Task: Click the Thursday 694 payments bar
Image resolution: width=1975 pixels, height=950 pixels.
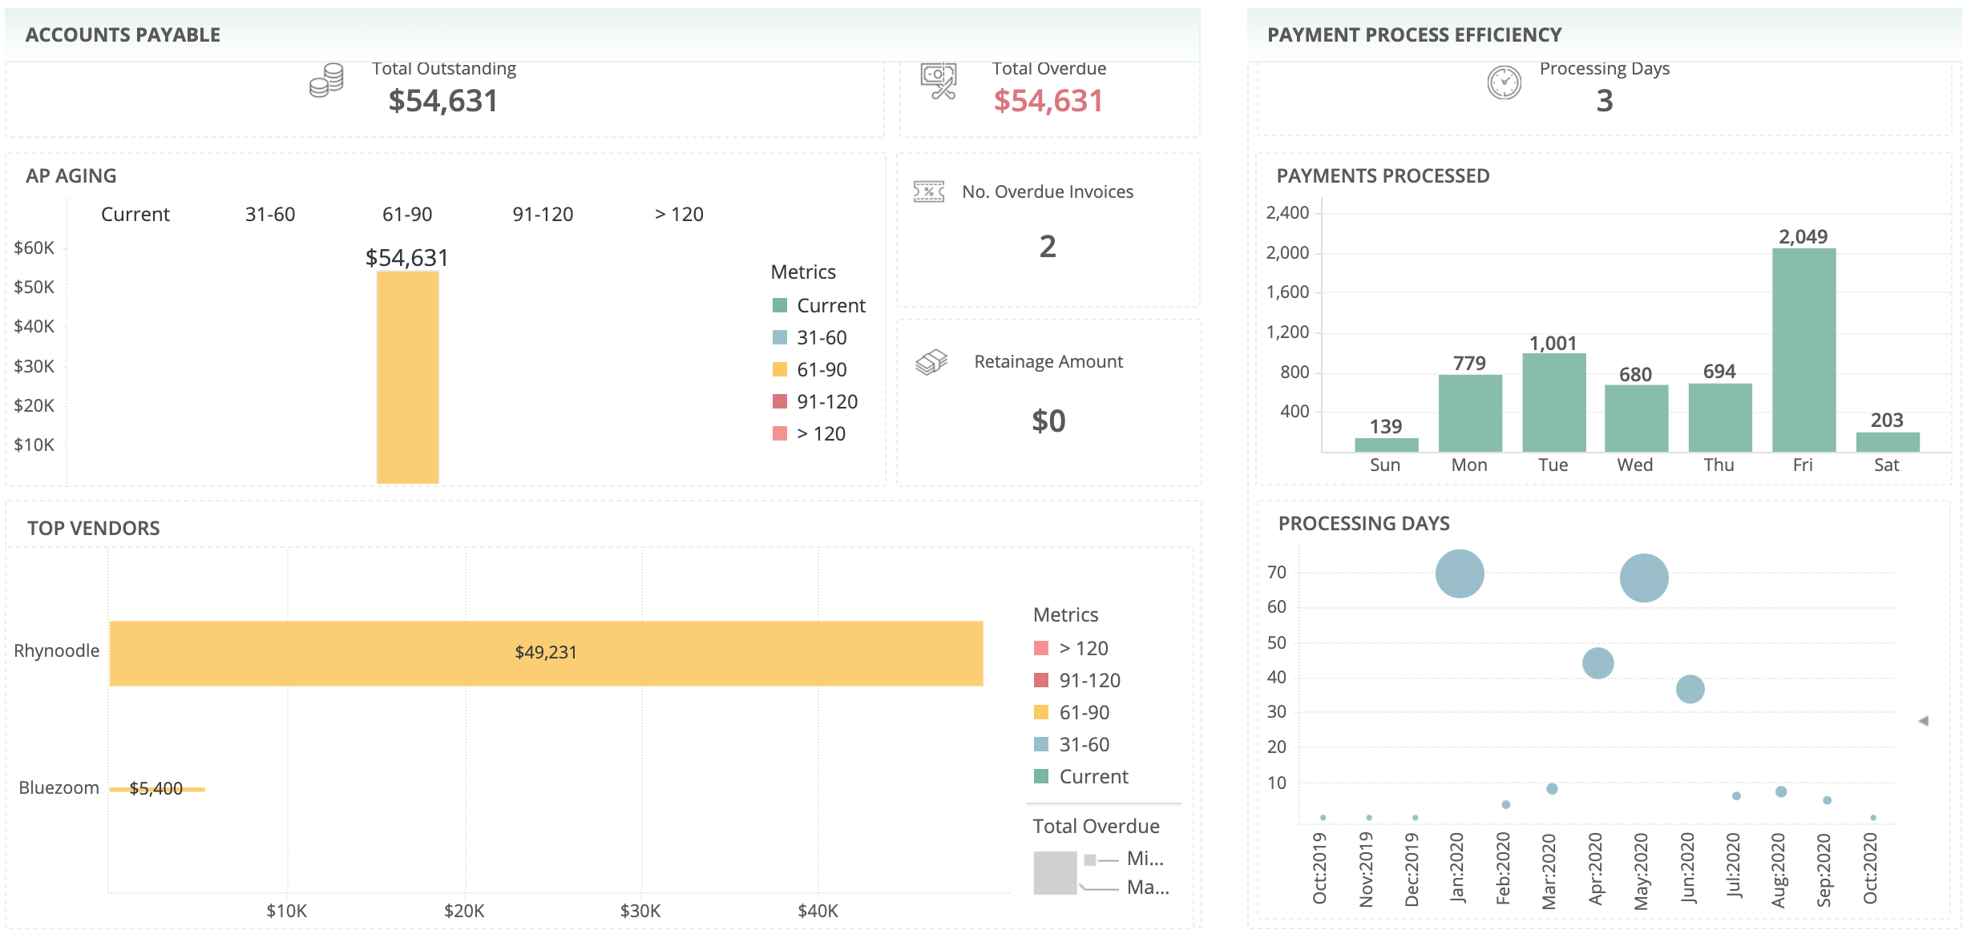Action: tap(1720, 417)
